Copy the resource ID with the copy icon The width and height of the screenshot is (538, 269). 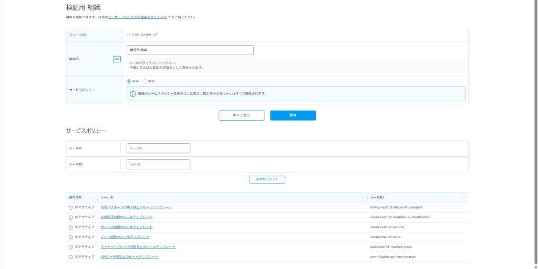tap(156, 35)
